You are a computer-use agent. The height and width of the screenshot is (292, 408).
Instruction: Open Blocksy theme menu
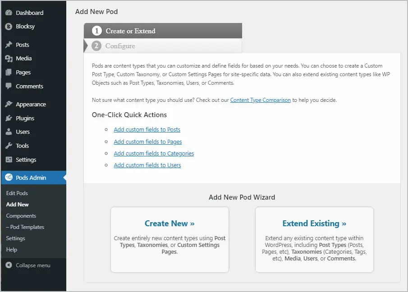coord(33,26)
